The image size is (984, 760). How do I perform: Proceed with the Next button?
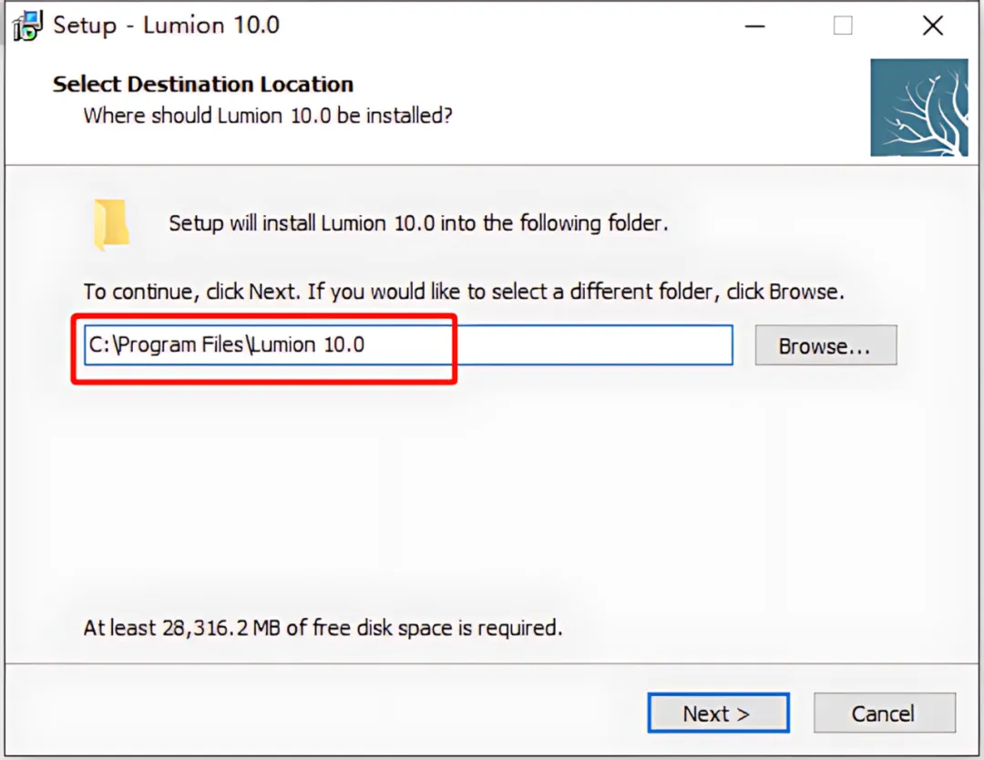[718, 714]
